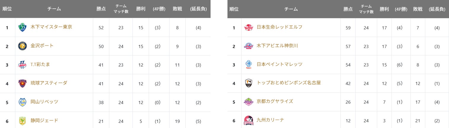Click the 木下マイスター東京 team logo
The height and width of the screenshot is (128, 449).
coord(23,27)
